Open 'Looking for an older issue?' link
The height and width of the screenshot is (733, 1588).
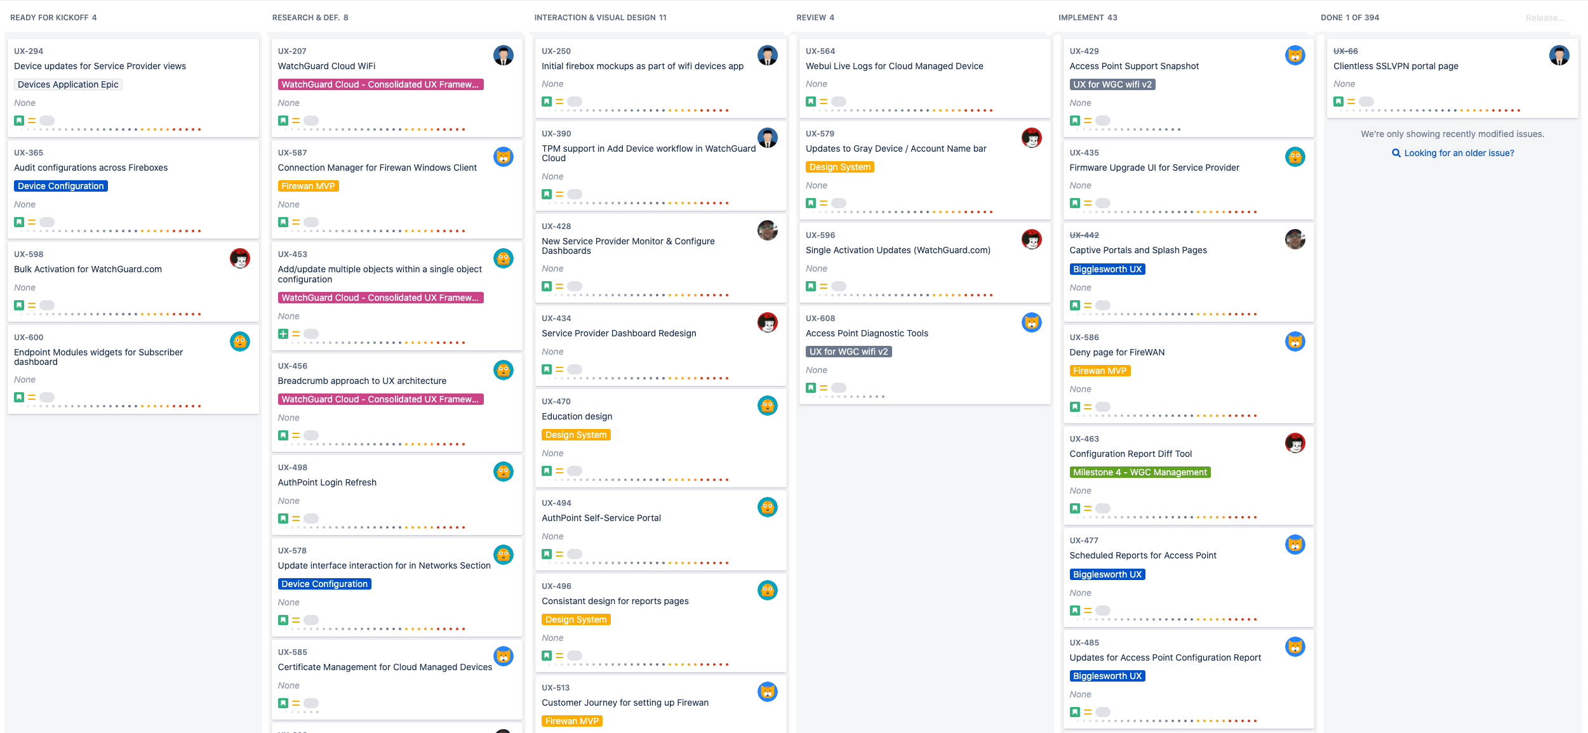pos(1458,153)
